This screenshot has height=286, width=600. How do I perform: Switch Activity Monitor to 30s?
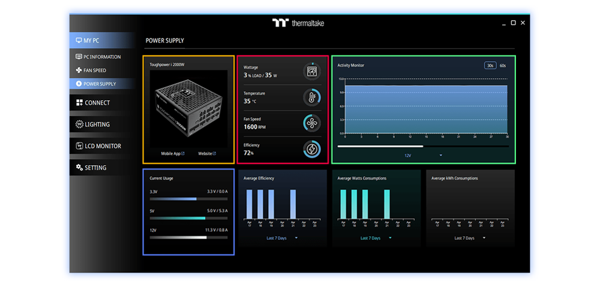coord(490,65)
